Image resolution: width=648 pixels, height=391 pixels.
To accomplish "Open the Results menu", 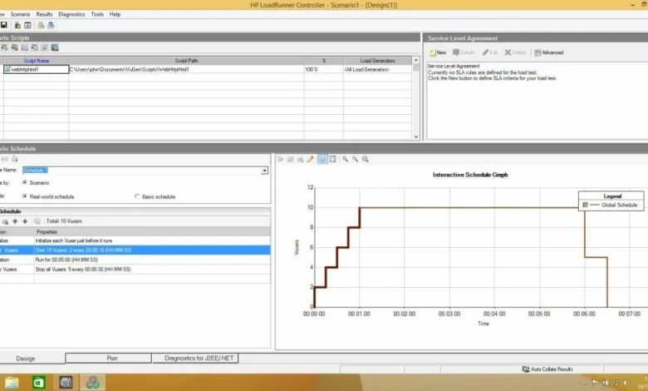I will (x=44, y=14).
